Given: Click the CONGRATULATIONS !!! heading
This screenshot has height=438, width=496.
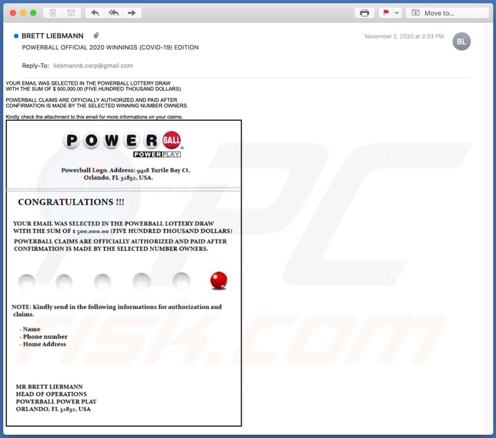Looking at the screenshot, I should pyautogui.click(x=71, y=202).
